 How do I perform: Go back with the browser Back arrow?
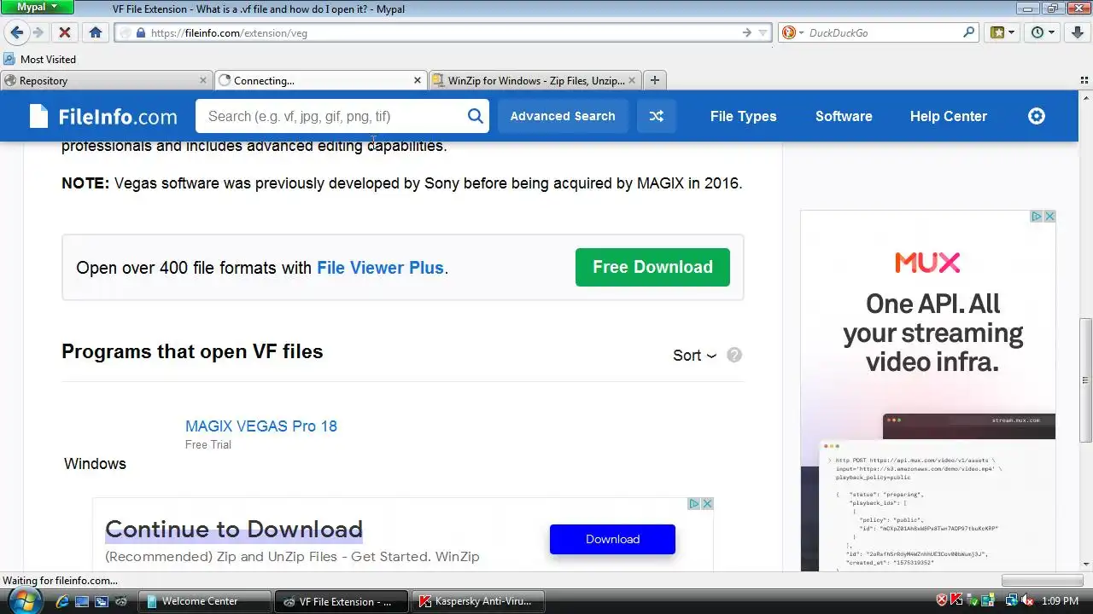click(16, 32)
